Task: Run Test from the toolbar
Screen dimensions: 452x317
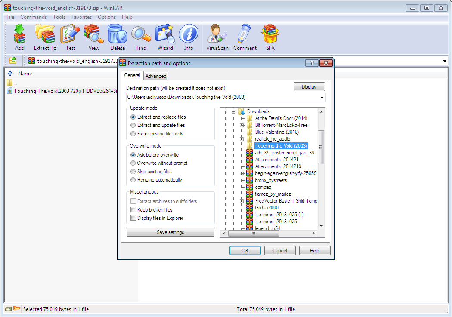Action: (70, 37)
